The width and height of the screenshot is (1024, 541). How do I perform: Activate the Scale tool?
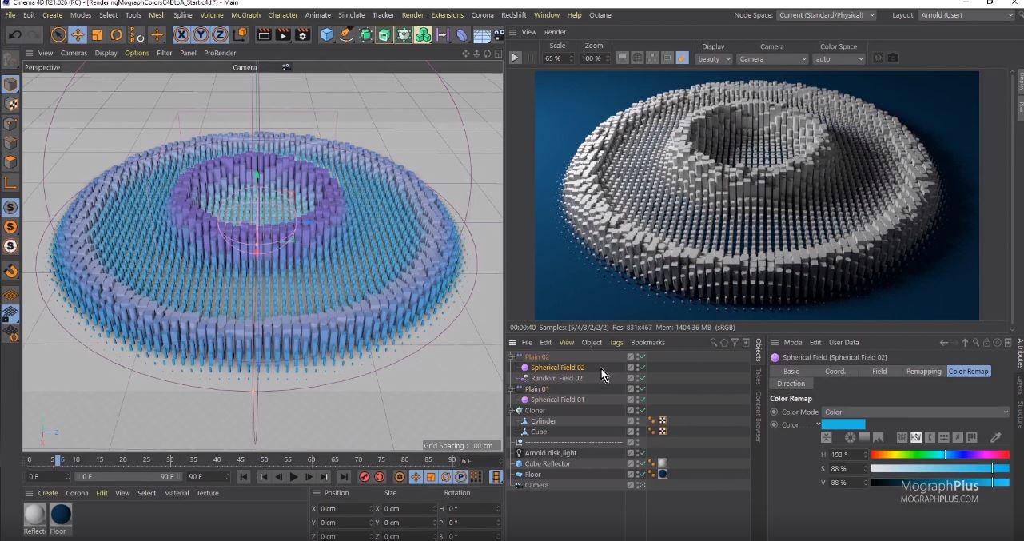(97, 34)
